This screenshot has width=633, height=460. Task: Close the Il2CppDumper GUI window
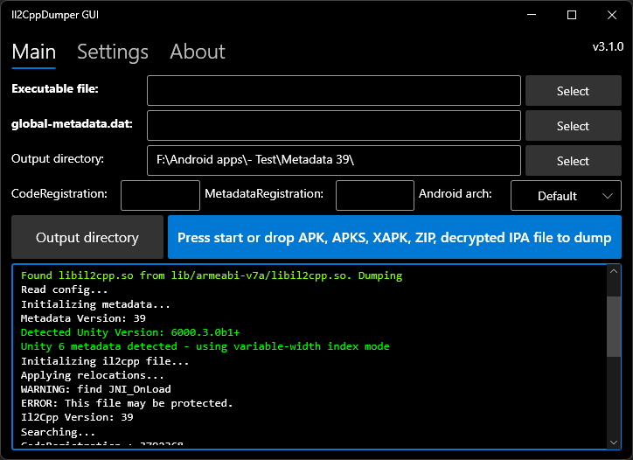(x=612, y=15)
